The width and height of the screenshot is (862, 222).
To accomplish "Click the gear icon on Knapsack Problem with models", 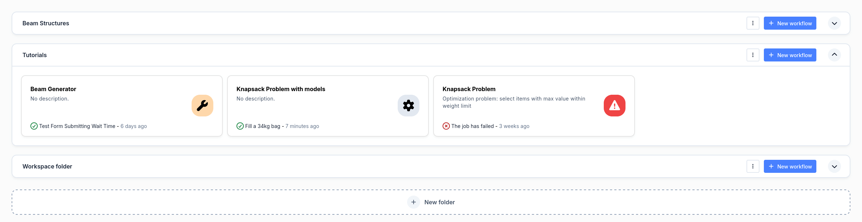I will 408,106.
